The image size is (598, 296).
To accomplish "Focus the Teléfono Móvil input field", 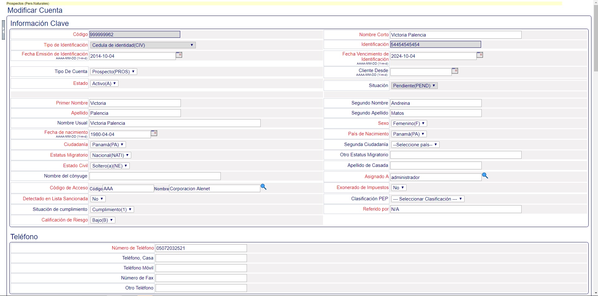I will coord(201,268).
